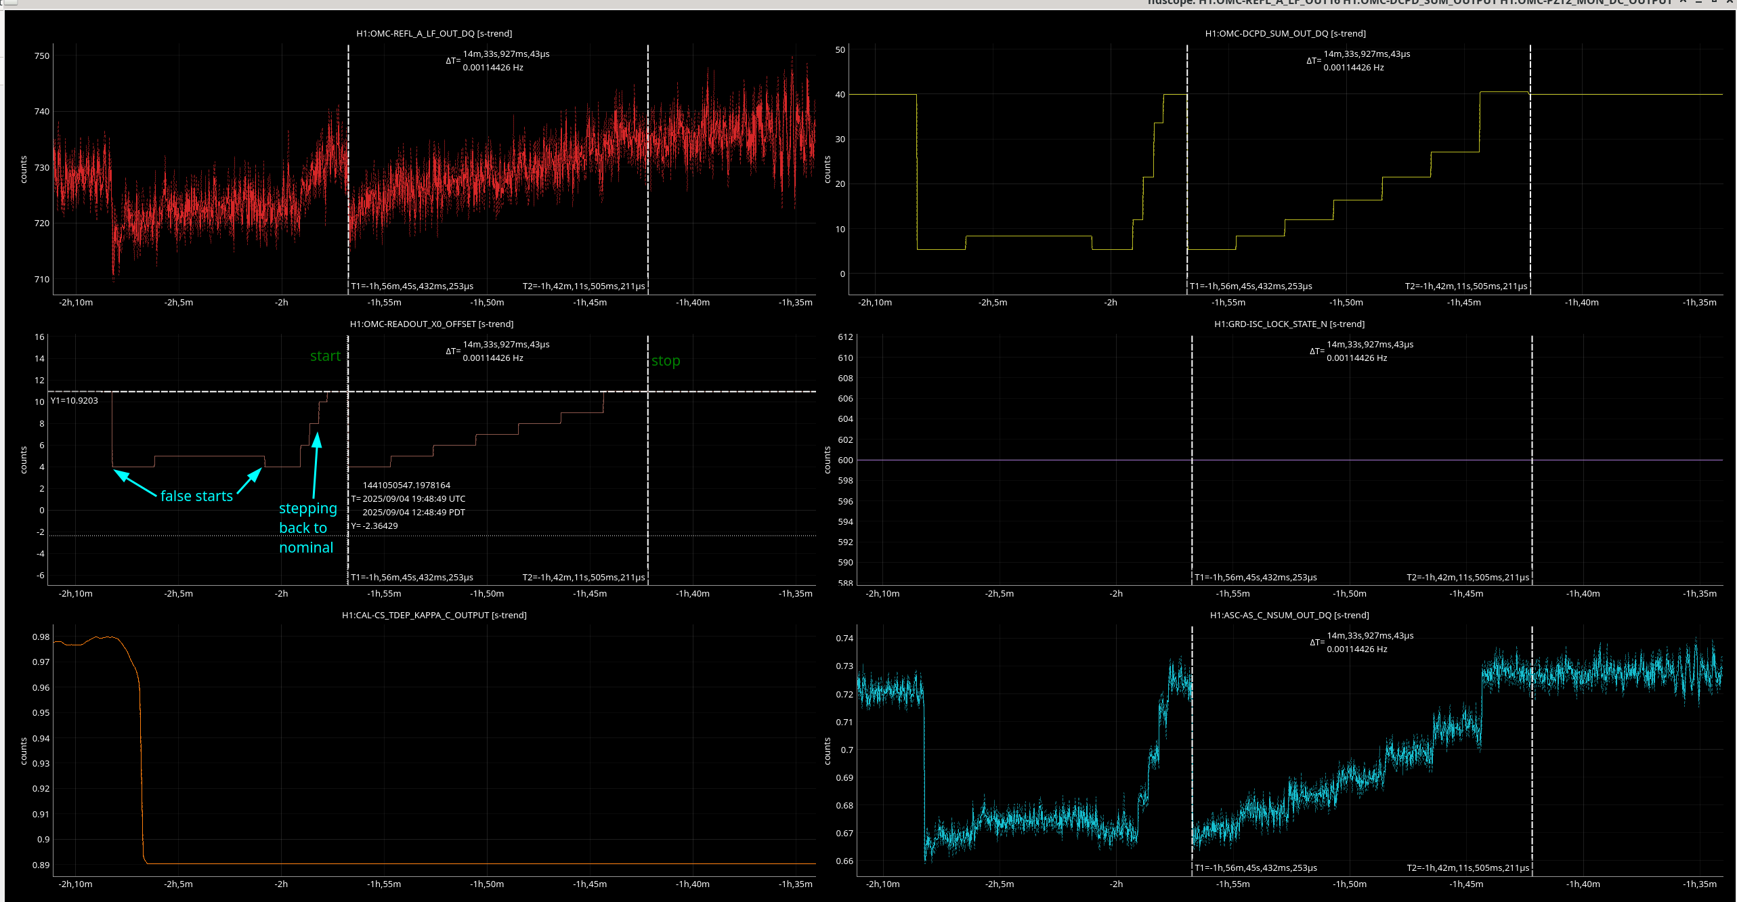Click the ΔT readout in X0_OFFSET plot
The width and height of the screenshot is (1737, 902).
pos(498,351)
